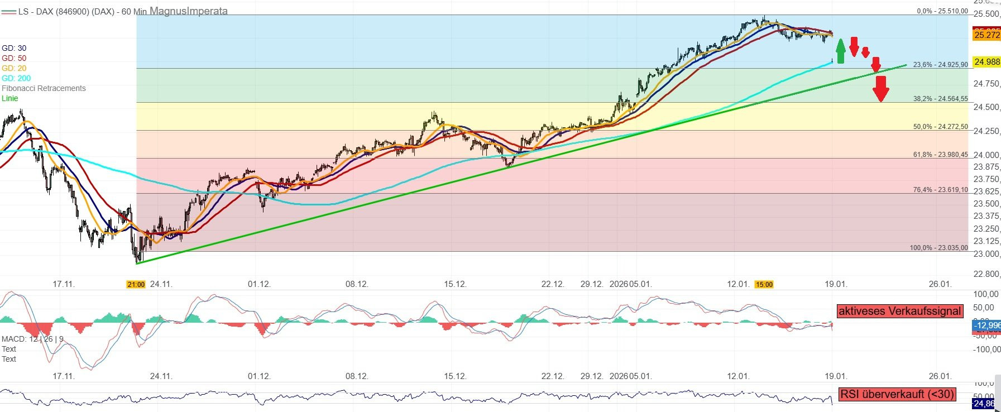This screenshot has height=412, width=1001.
Task: Click the 23,6% - 24.925,90 Fibonacci label
Action: 940,65
